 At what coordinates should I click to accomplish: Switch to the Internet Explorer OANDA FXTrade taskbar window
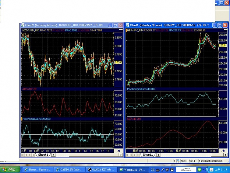pyautogui.click(x=70, y=170)
